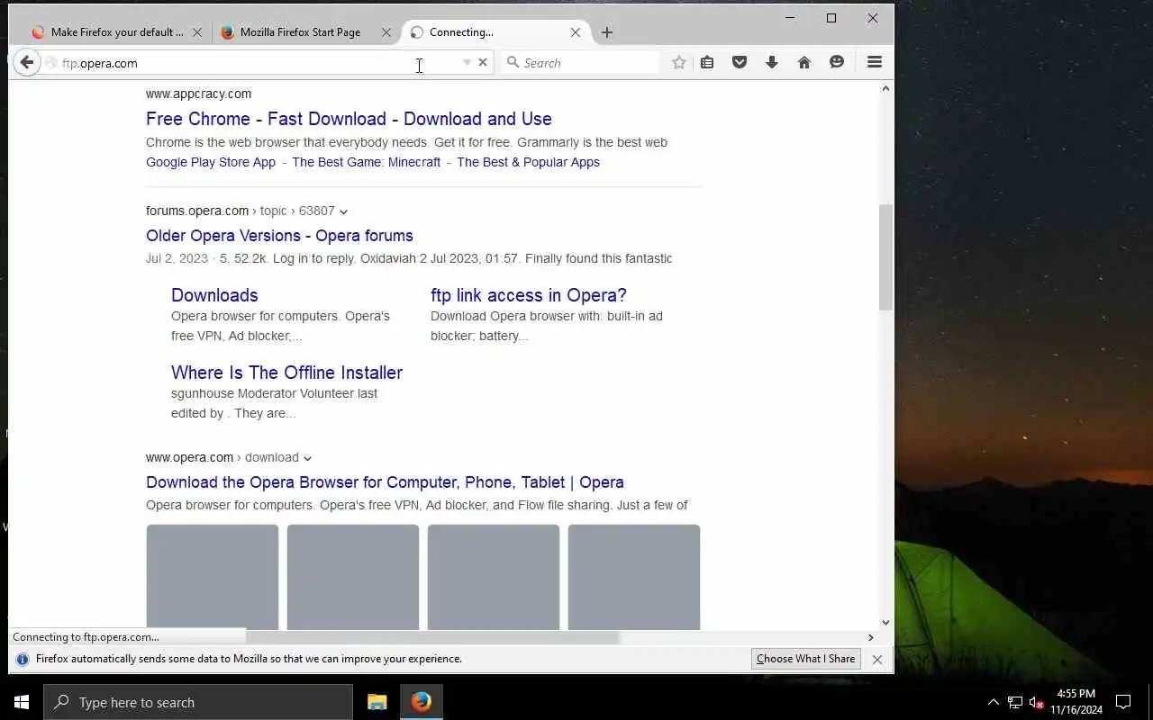The width and height of the screenshot is (1153, 720).
Task: Open the URL history dropdown arrow
Action: click(467, 63)
